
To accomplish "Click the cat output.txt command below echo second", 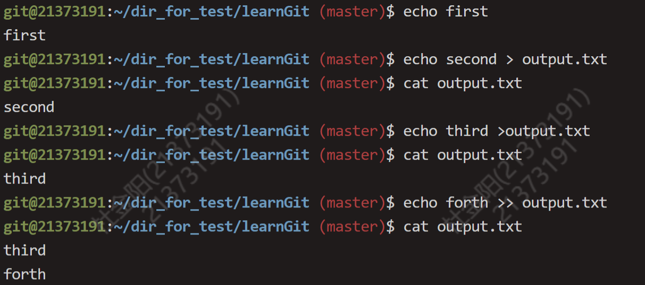I will point(463,83).
